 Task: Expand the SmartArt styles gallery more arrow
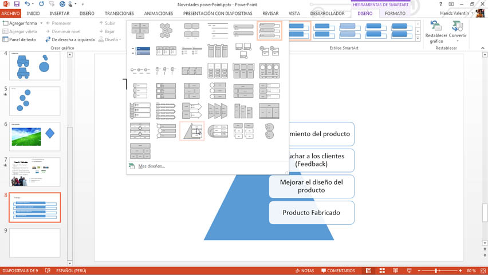(x=418, y=39)
